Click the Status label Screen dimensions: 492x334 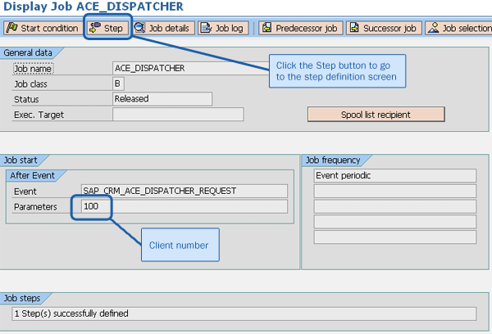pos(26,99)
